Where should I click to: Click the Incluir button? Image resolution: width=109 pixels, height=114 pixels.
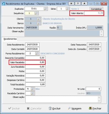14,109
